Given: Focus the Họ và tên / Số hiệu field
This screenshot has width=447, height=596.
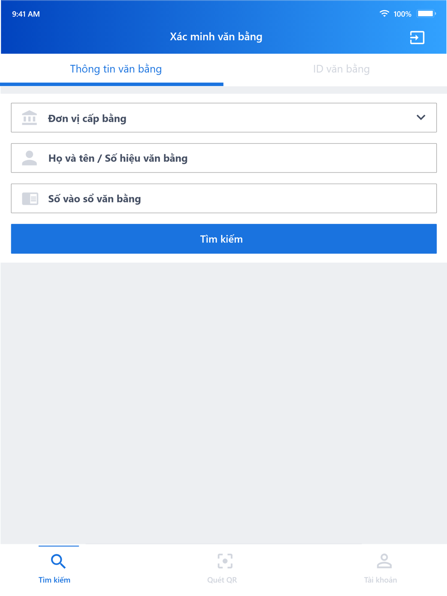Looking at the screenshot, I should coord(224,158).
